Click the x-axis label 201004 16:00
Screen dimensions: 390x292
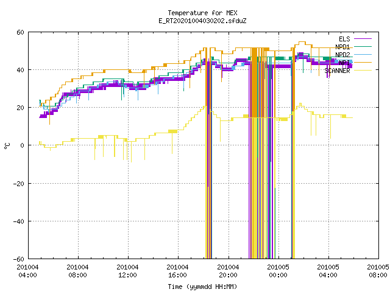pos(177,271)
